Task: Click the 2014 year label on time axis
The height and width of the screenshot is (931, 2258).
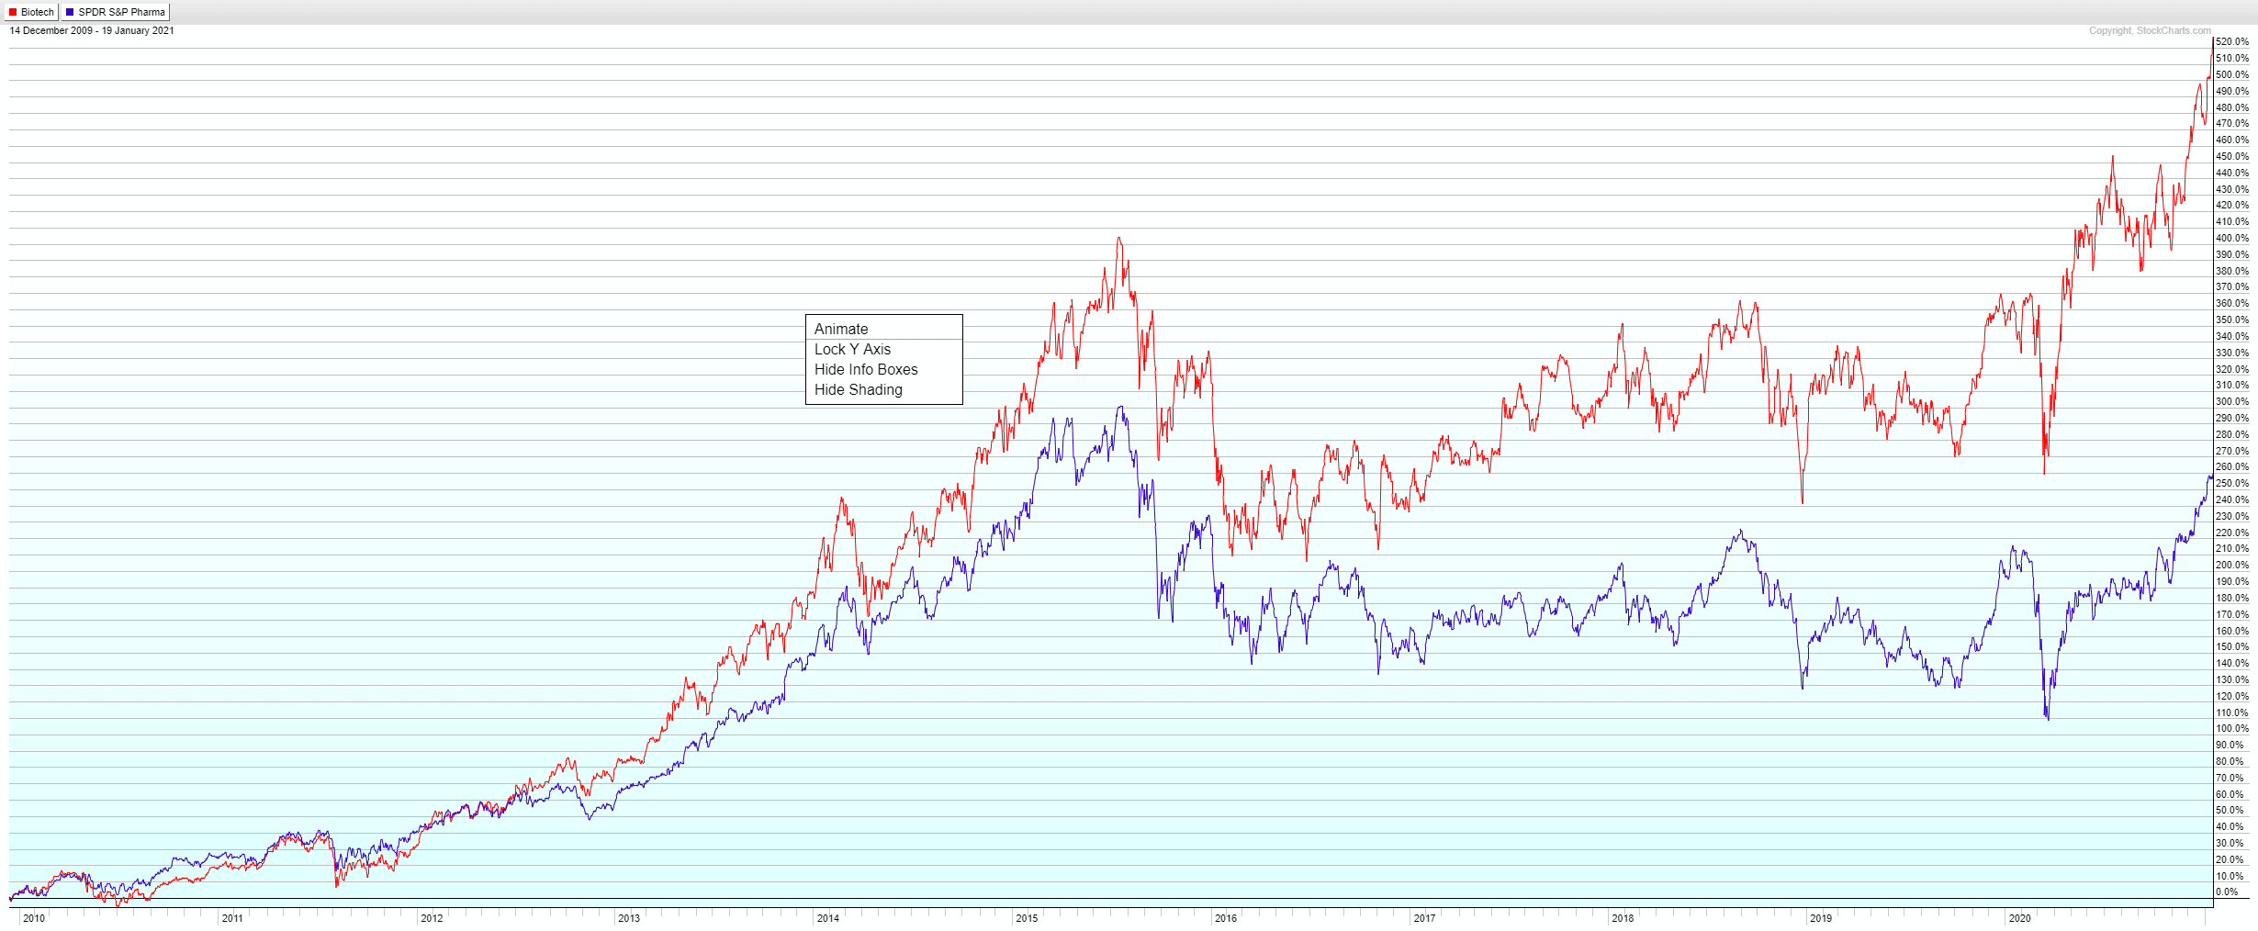Action: 827,918
